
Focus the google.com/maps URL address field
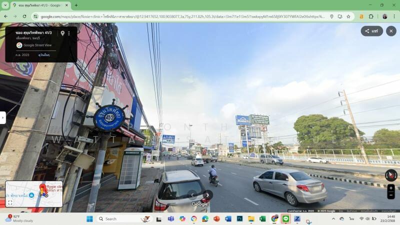pyautogui.click(x=182, y=16)
